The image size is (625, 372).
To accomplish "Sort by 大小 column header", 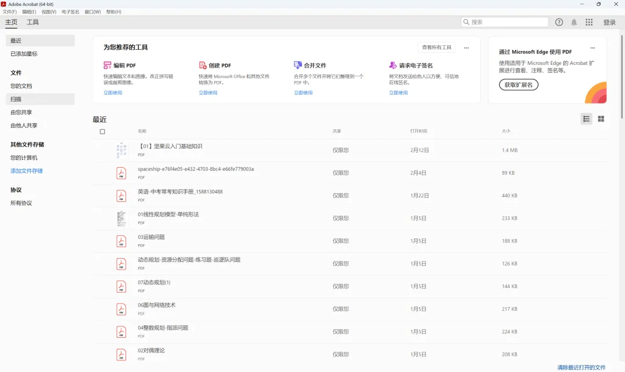I will 506,131.
